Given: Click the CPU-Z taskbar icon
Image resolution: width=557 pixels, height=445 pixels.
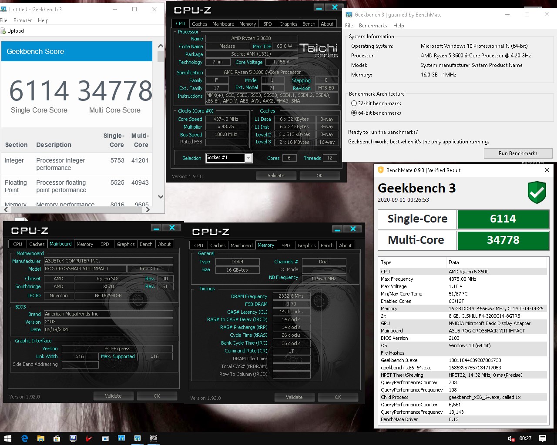Looking at the screenshot, I should [x=153, y=438].
